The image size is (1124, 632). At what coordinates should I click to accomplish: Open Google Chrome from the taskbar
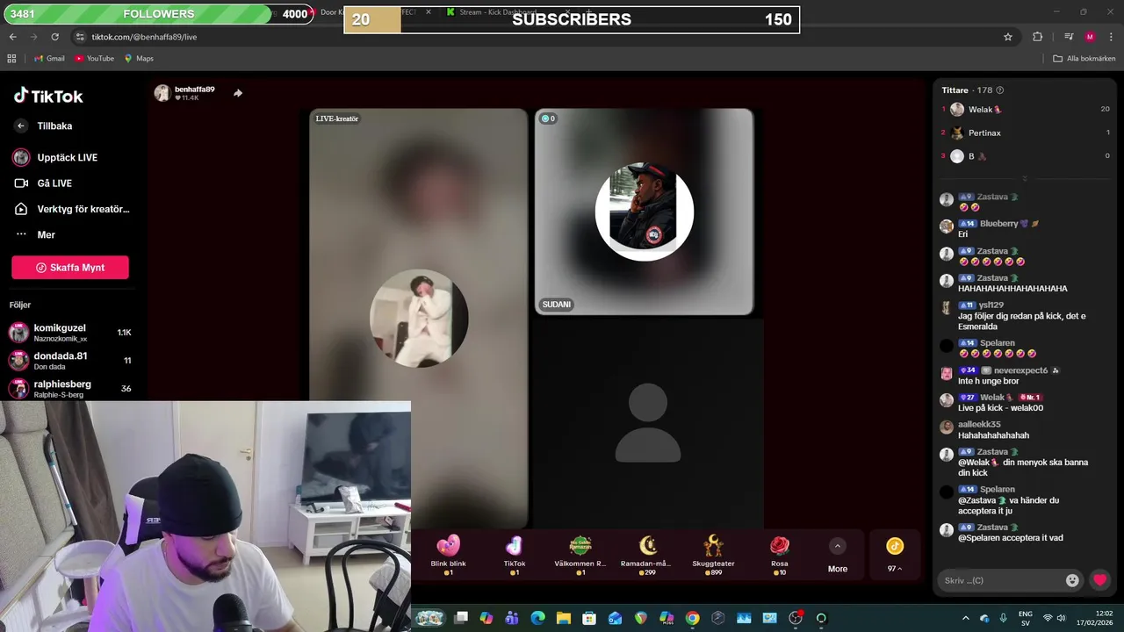[692, 618]
